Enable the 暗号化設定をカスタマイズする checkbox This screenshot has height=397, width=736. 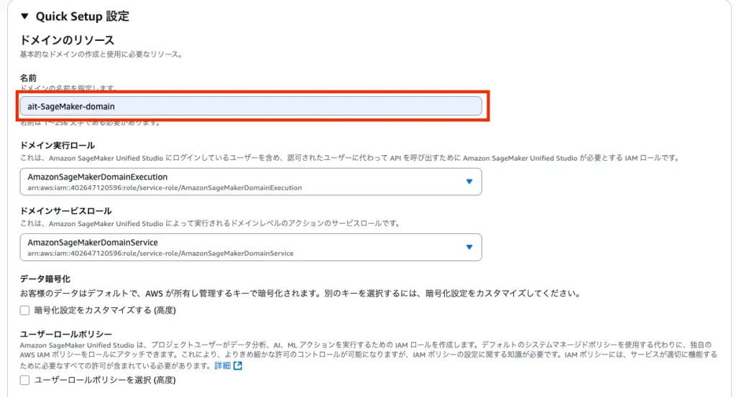pyautogui.click(x=25, y=310)
